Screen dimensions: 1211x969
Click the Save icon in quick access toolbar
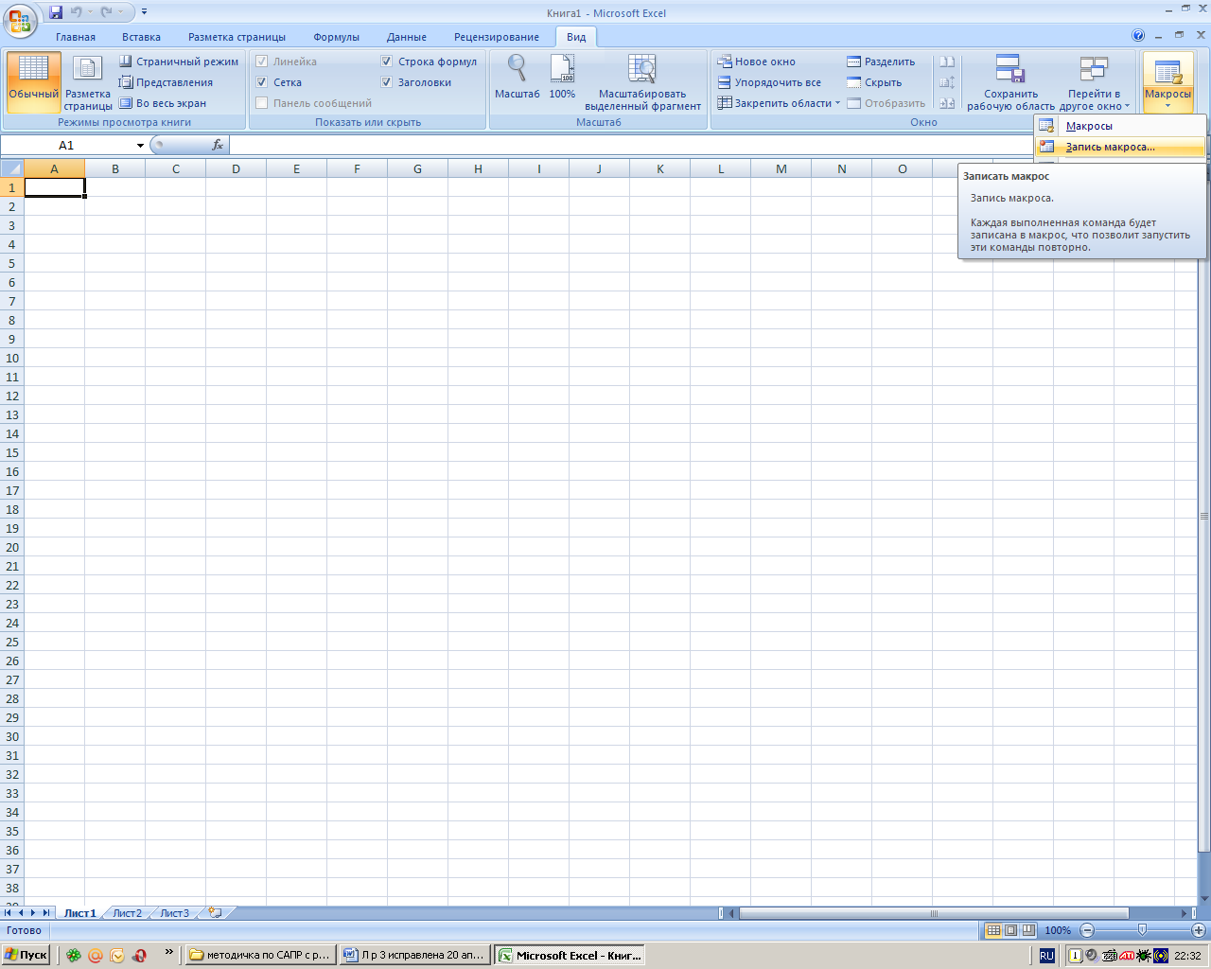56,12
